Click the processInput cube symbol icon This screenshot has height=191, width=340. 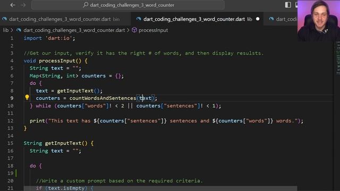click(x=134, y=30)
